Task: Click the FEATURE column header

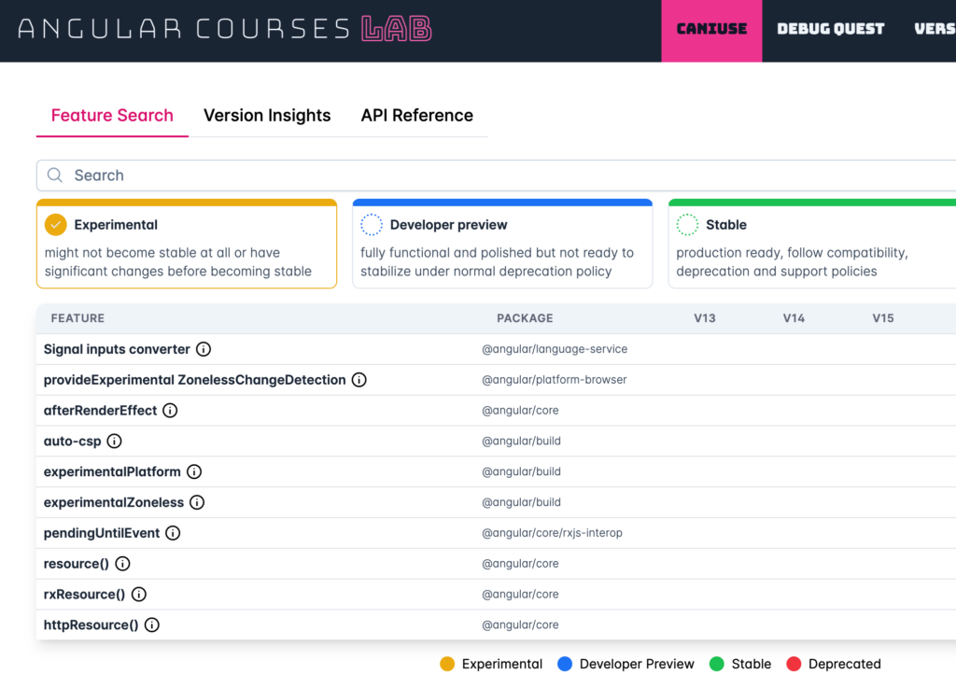Action: click(77, 318)
